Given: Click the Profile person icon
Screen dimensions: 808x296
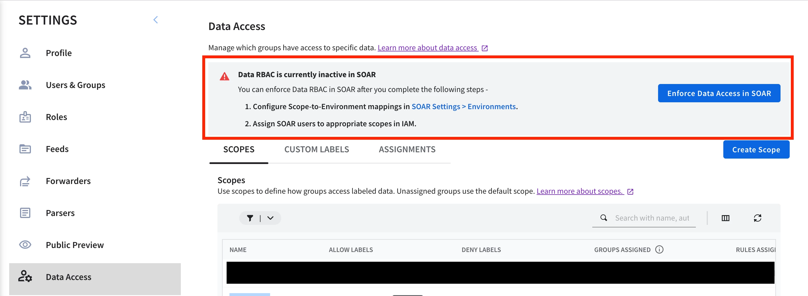Looking at the screenshot, I should [x=25, y=53].
